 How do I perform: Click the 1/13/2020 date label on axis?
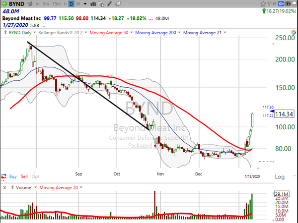coord(252,176)
